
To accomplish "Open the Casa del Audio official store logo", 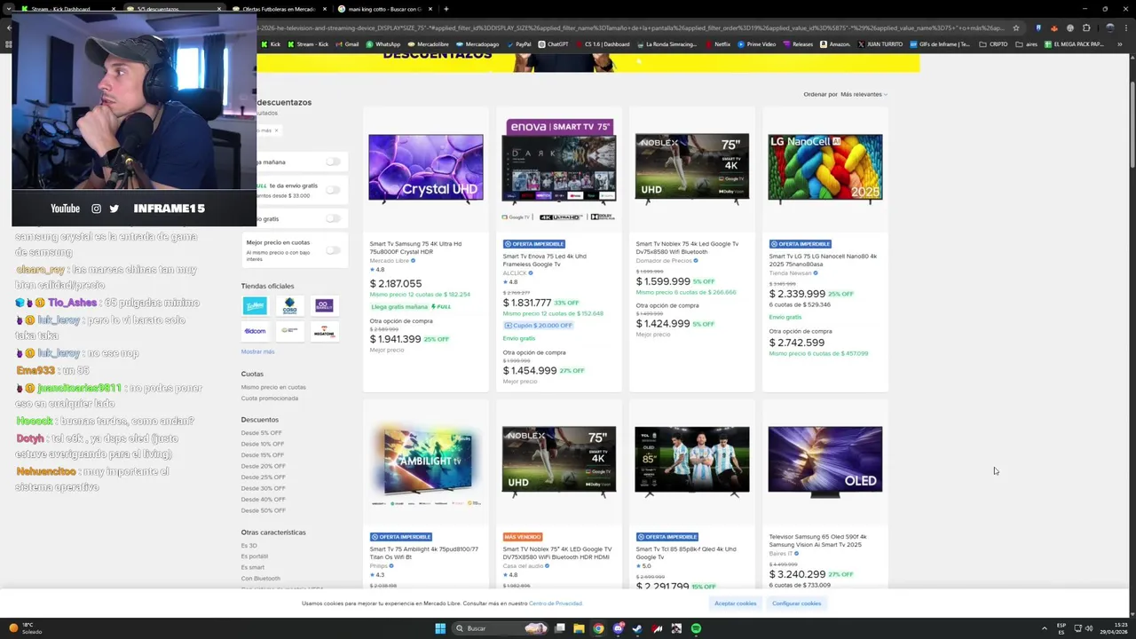I will point(289,306).
